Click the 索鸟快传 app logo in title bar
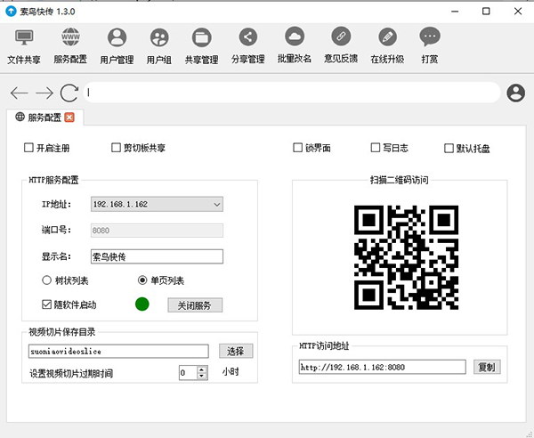 (x=11, y=12)
